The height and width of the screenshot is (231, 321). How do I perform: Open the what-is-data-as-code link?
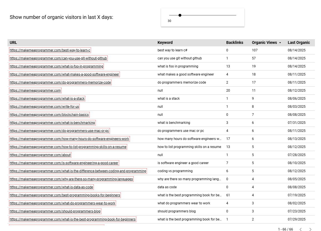click(51, 187)
